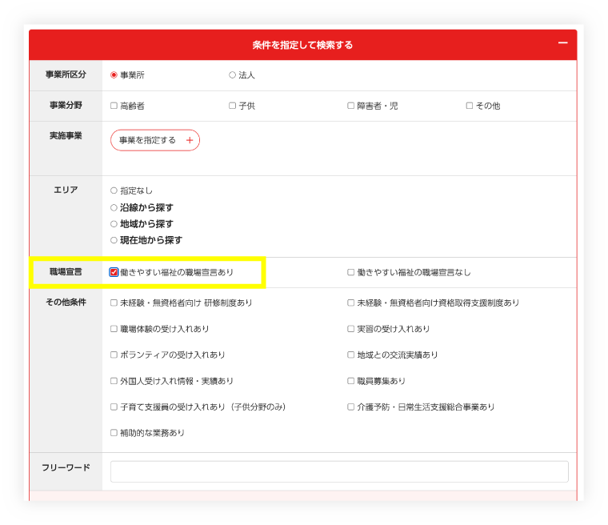Select 地域から探す area option

point(114,224)
